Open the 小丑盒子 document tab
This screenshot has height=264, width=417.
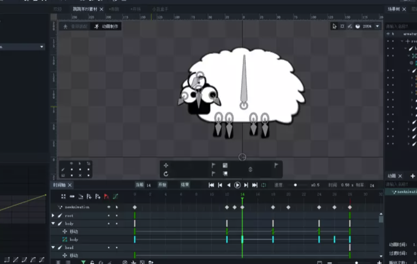pos(160,9)
